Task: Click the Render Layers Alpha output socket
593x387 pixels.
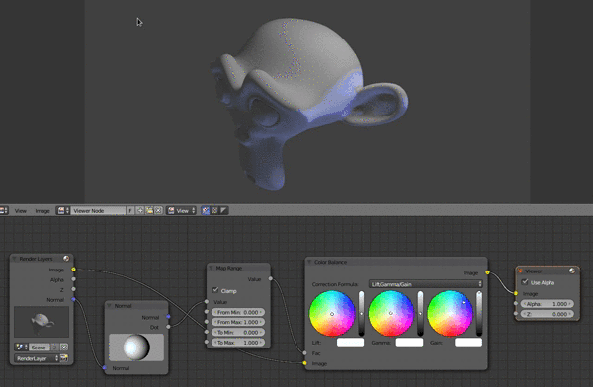Action: 73,279
